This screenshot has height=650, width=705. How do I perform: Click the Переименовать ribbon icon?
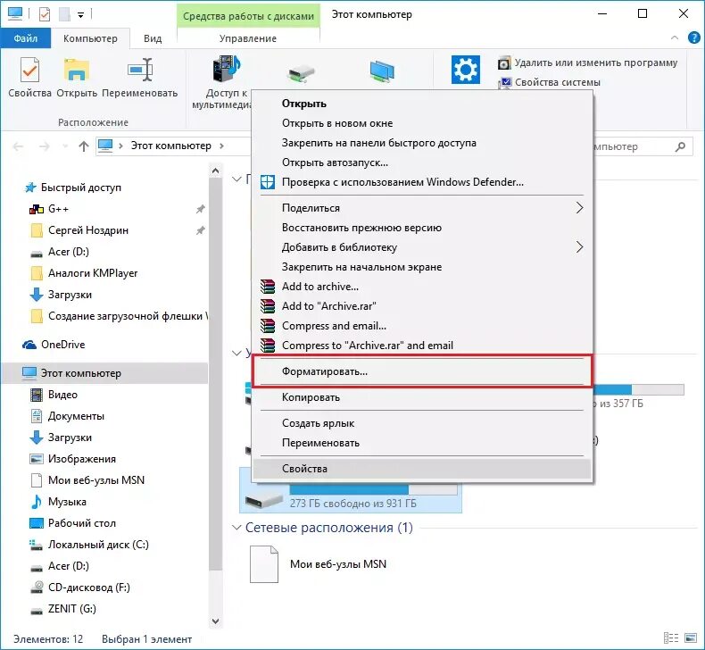pyautogui.click(x=140, y=78)
